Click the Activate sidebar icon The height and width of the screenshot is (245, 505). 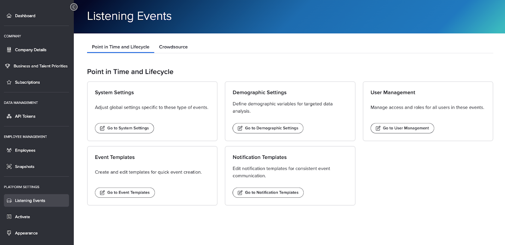(x=9, y=217)
